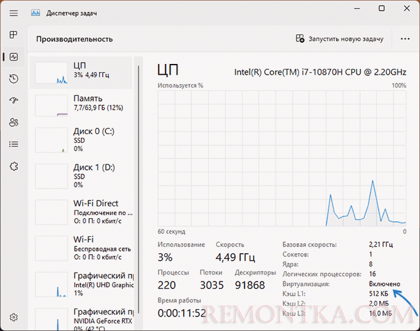This screenshot has width=420, height=331.
Task: Click the ЦП mini graph thumbnail
Action: click(x=51, y=73)
